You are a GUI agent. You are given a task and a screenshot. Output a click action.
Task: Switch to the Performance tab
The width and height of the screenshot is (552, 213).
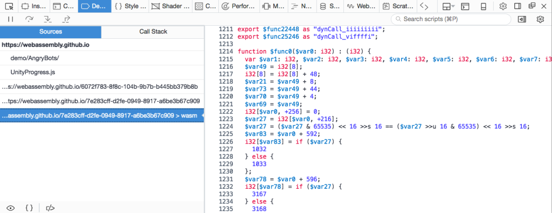click(x=239, y=6)
